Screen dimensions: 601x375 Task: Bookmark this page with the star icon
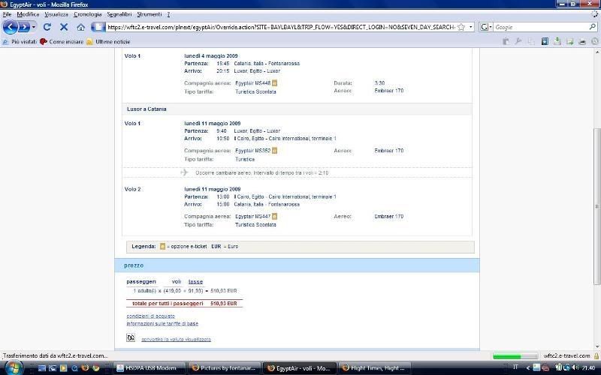click(x=461, y=27)
